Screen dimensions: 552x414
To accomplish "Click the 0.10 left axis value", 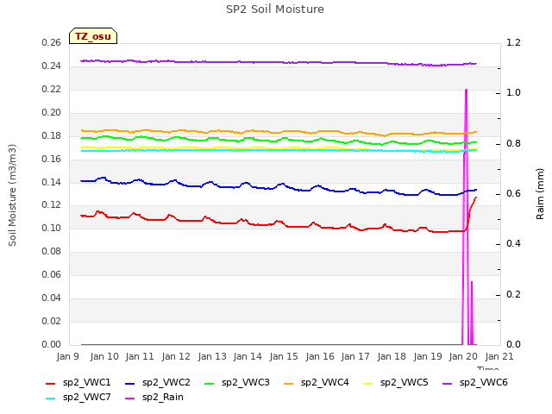I will coord(52,229).
